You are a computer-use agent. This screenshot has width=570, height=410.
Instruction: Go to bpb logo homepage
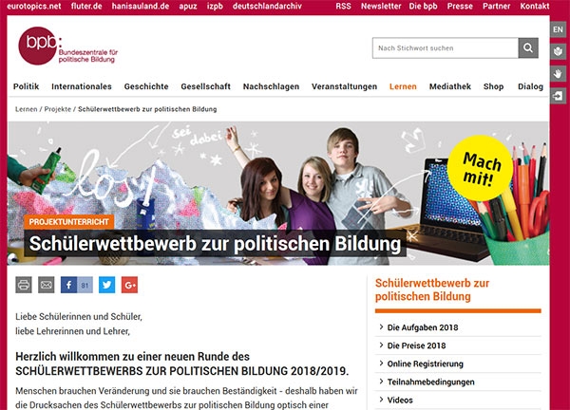tap(68, 46)
